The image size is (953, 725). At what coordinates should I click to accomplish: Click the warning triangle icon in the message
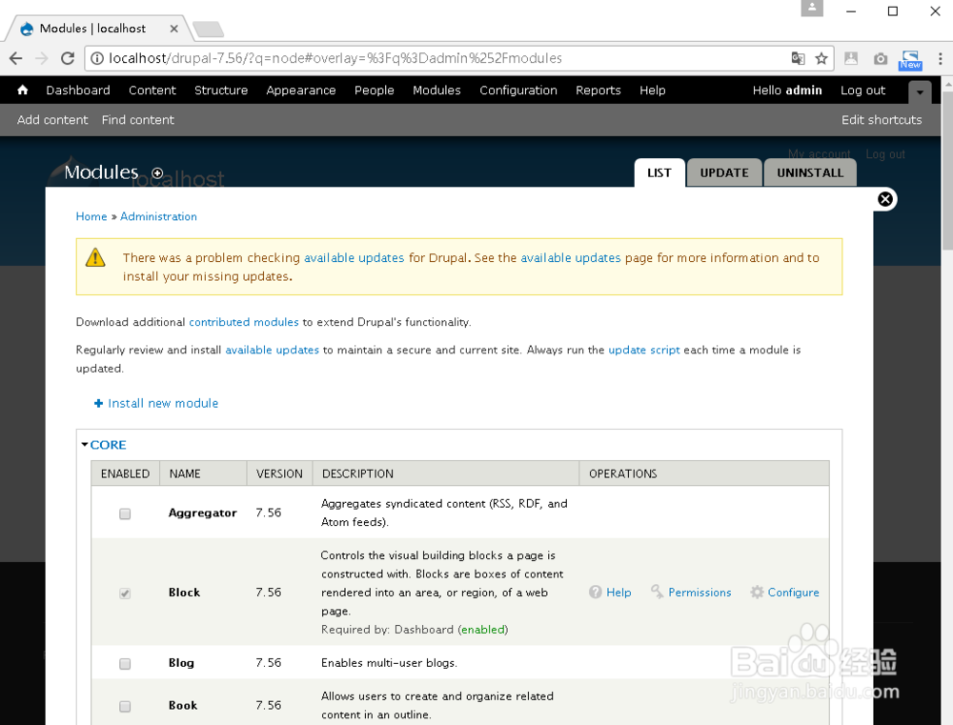pyautogui.click(x=95, y=257)
